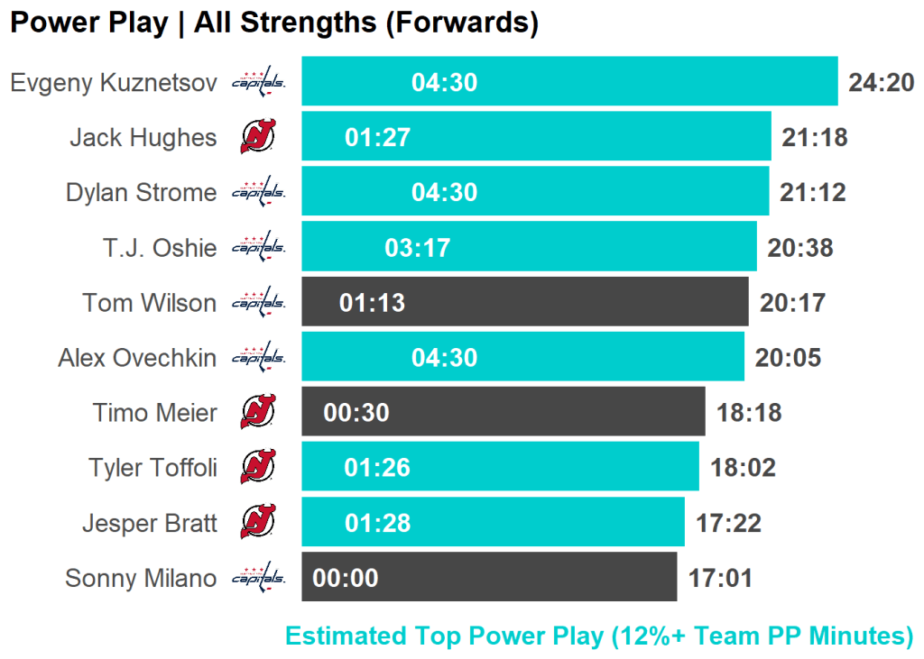Click the Capitals logo beside Dylan Strome
The height and width of the screenshot is (659, 924).
pos(259,192)
